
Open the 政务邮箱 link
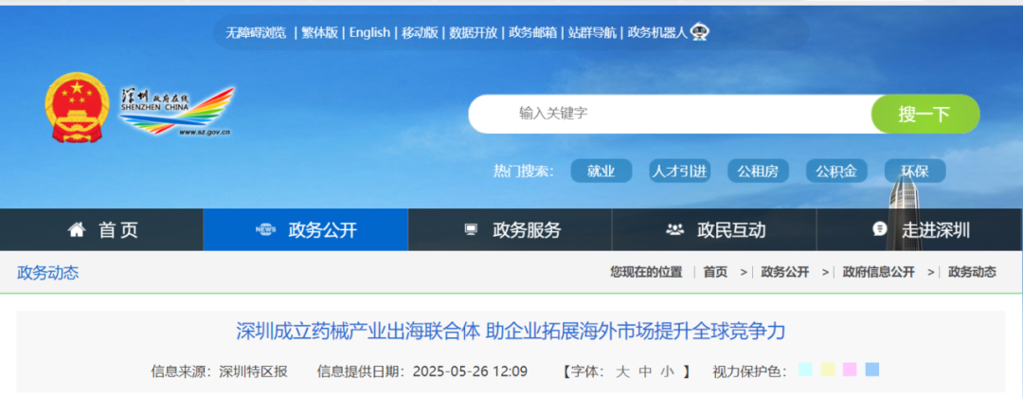click(533, 32)
